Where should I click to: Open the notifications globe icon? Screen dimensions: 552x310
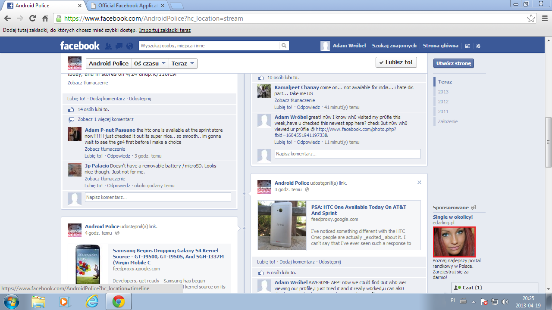click(x=130, y=46)
